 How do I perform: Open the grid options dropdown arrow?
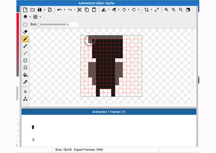click(x=40, y=17)
